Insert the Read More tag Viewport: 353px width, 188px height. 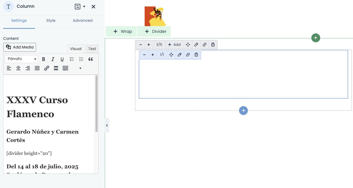pos(56,68)
